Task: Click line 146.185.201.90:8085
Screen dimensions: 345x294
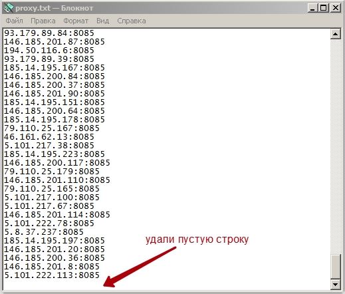Action: click(x=55, y=94)
